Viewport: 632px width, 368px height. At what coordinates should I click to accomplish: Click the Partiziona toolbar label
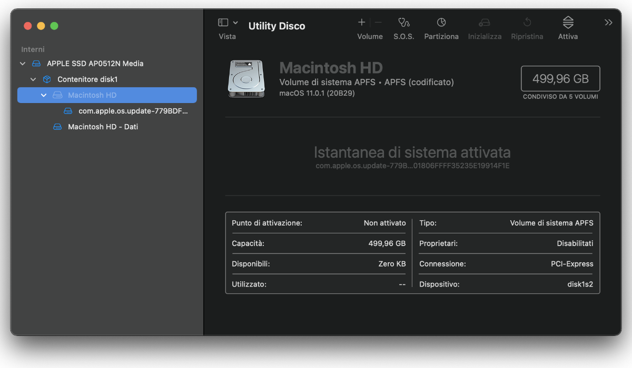click(x=441, y=37)
